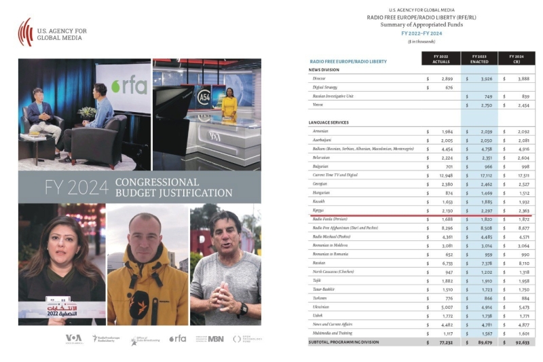Click the value '8,110' in the Russian row
The image size is (543, 362).
(524, 263)
